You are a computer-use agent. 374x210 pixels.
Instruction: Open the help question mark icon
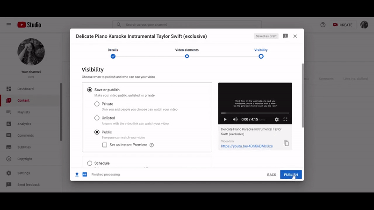click(x=323, y=25)
